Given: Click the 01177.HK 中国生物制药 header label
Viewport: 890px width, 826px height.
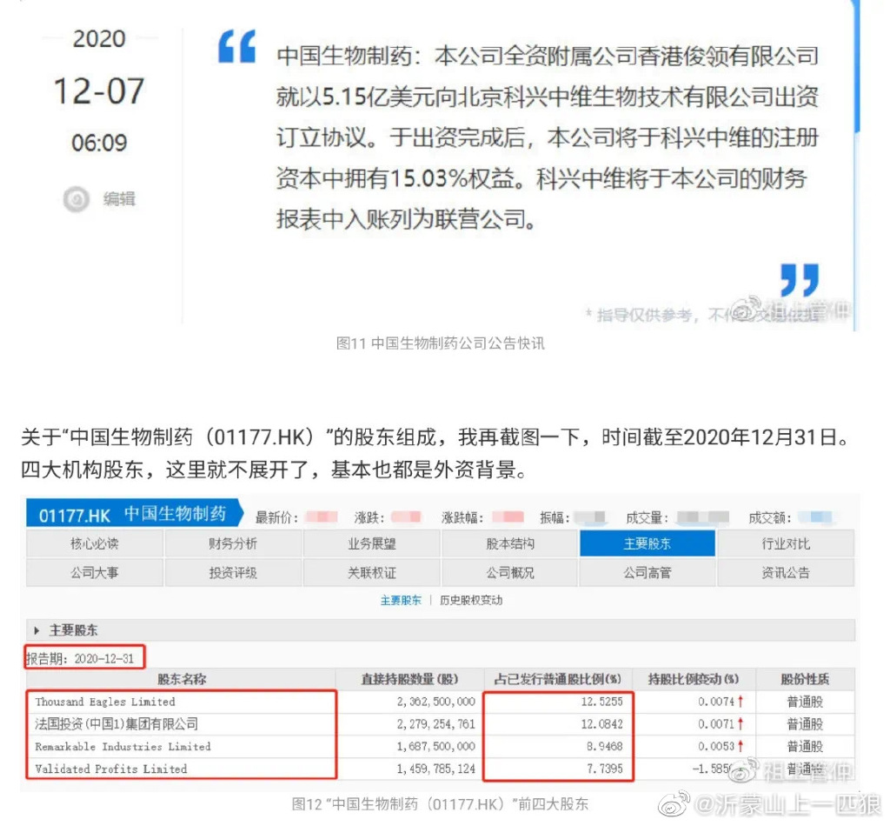Looking at the screenshot, I should (x=133, y=515).
